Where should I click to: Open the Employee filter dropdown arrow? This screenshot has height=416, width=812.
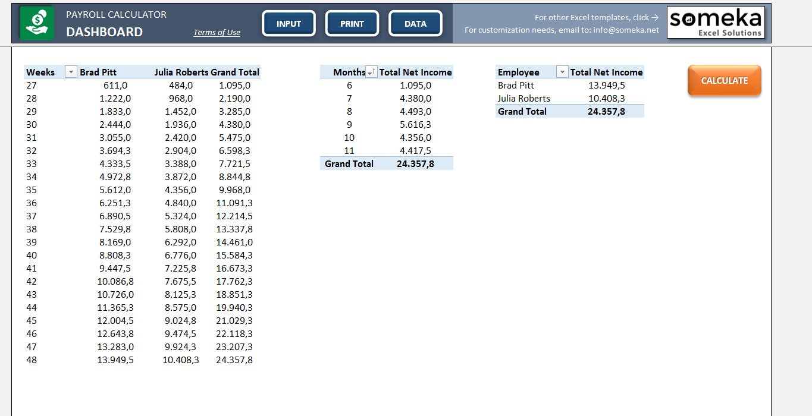(562, 72)
